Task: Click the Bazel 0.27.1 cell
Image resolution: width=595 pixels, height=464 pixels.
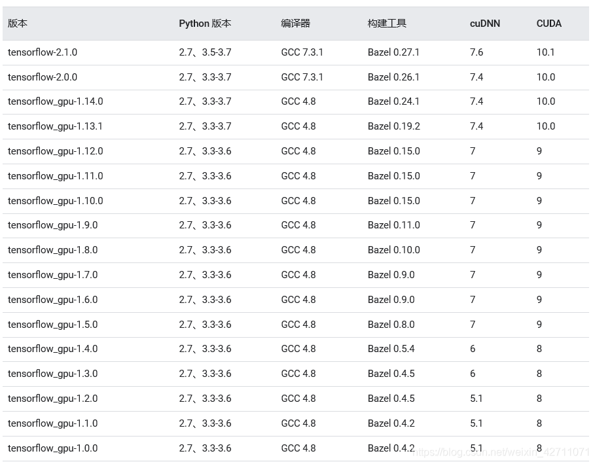Action: coord(393,52)
